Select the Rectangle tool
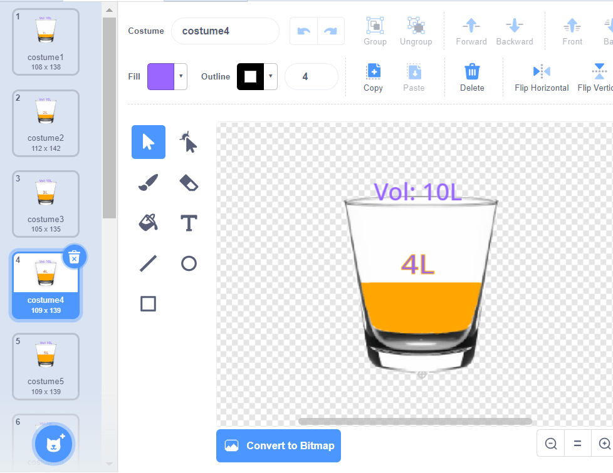Viewport: 613px width, 473px height. [149, 304]
